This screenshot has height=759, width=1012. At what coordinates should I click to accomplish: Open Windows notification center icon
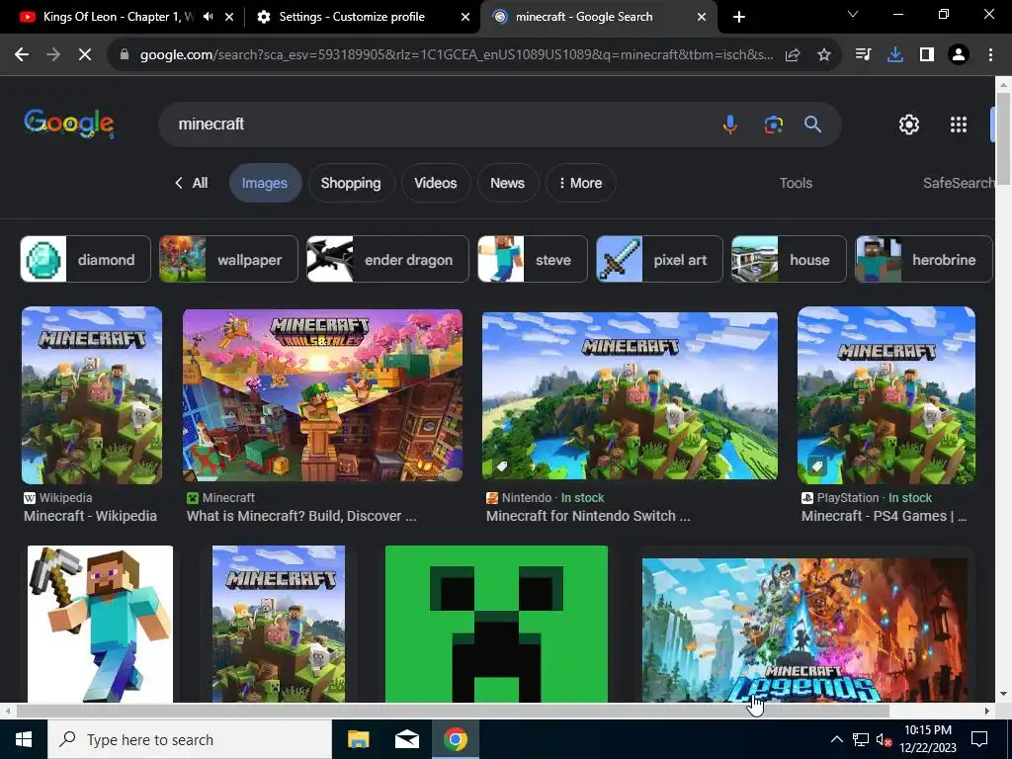pos(979,739)
